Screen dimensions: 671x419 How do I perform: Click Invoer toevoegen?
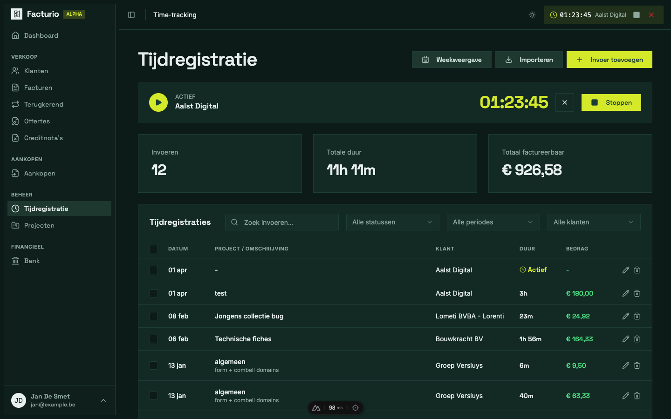coord(609,60)
